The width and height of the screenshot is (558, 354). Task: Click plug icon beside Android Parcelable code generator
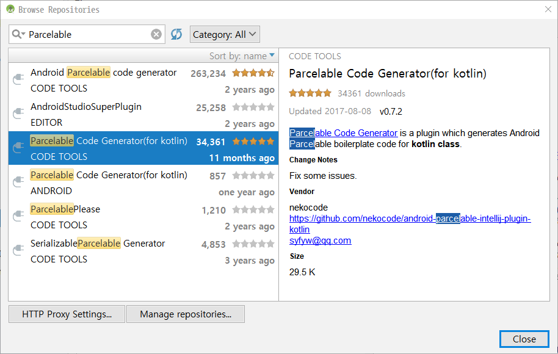[18, 81]
